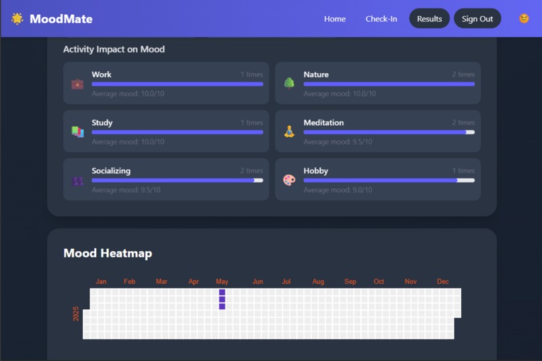
Task: Click the Jan month label
Action: pyautogui.click(x=101, y=281)
